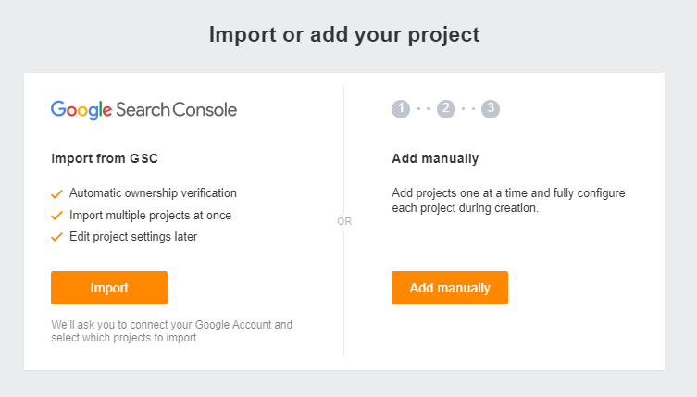
Task: Click 'Edit project settings later' text
Action: (x=133, y=237)
